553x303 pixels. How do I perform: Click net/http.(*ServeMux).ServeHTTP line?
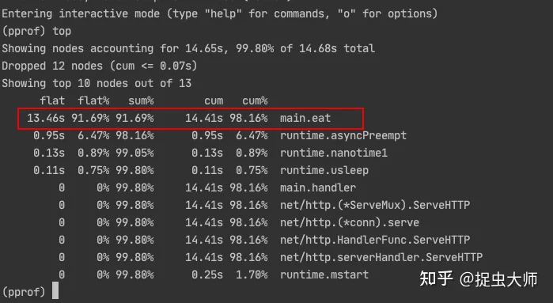point(375,205)
